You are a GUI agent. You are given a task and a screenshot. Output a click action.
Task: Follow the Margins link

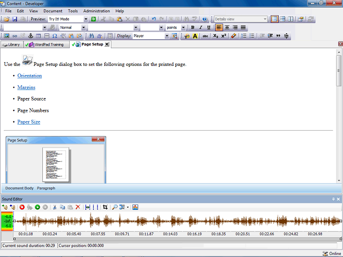[26, 87]
